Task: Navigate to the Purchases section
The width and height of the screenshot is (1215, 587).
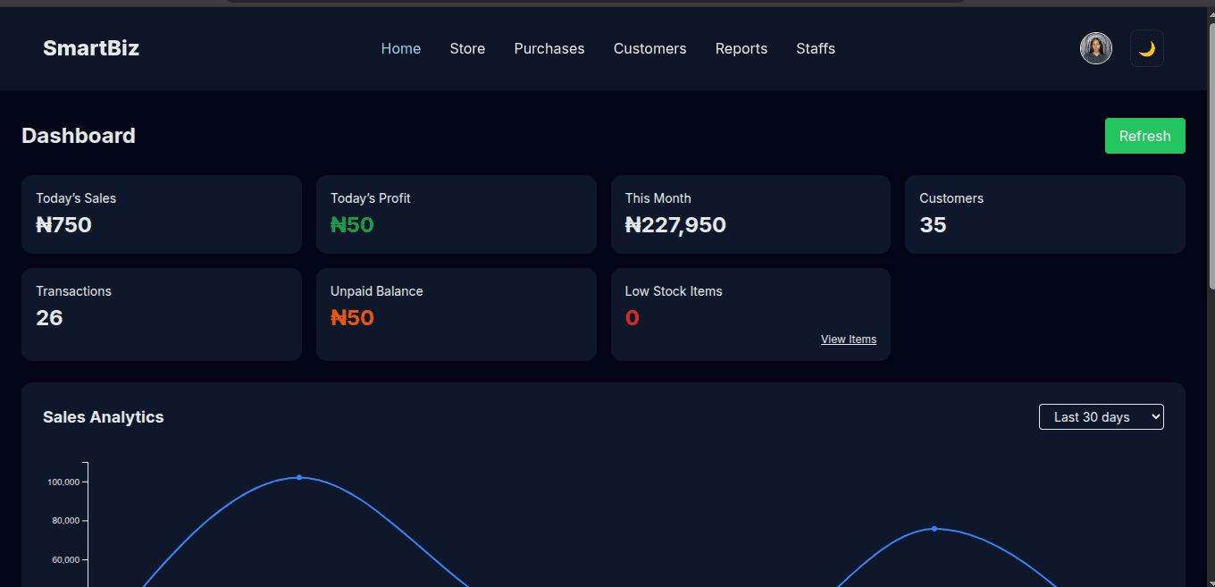Action: (549, 48)
